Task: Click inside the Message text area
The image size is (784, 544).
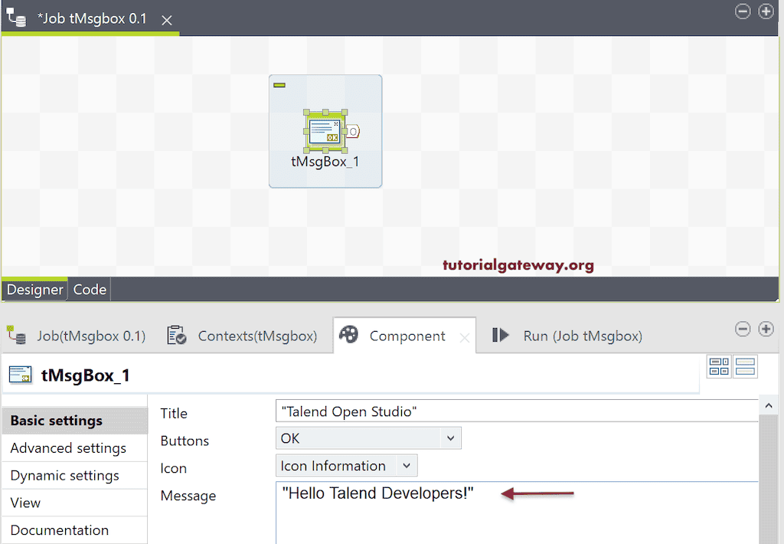Action: 517,513
